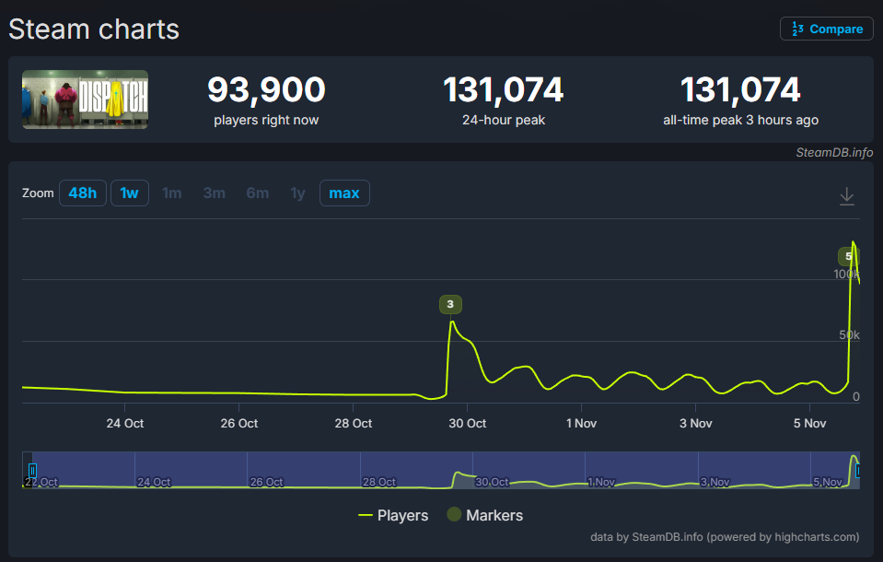Image resolution: width=883 pixels, height=562 pixels.
Task: Click marker 5 at the peak
Action: coord(847,256)
